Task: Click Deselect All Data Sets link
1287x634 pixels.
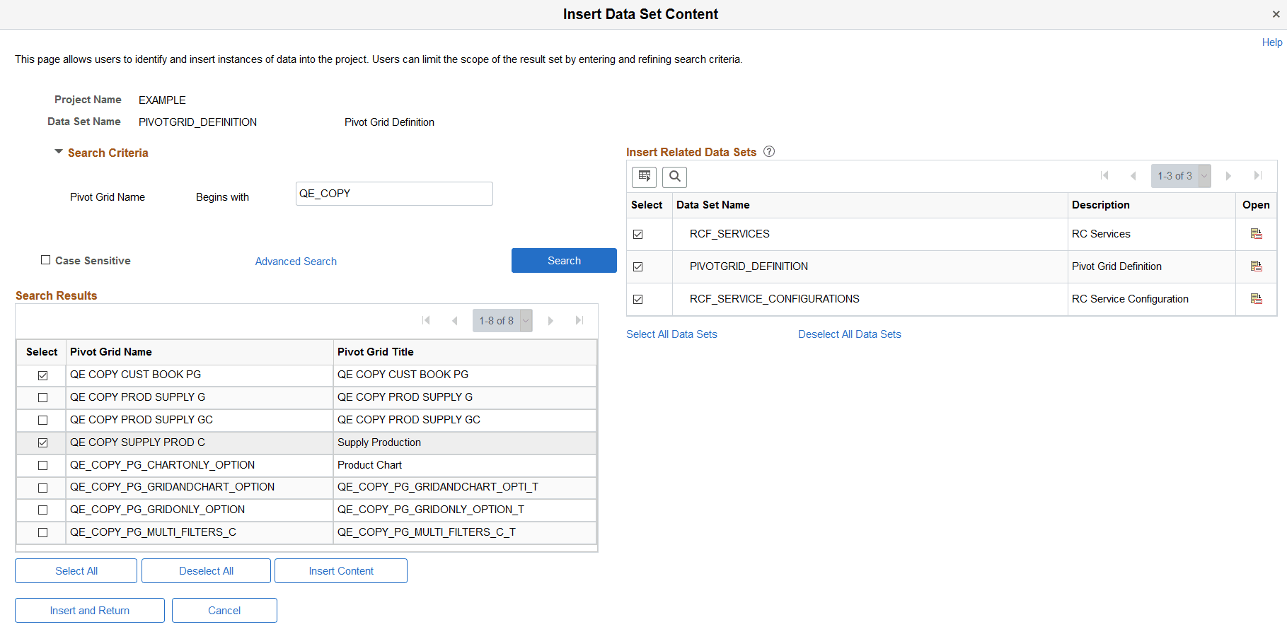Action: (x=850, y=334)
